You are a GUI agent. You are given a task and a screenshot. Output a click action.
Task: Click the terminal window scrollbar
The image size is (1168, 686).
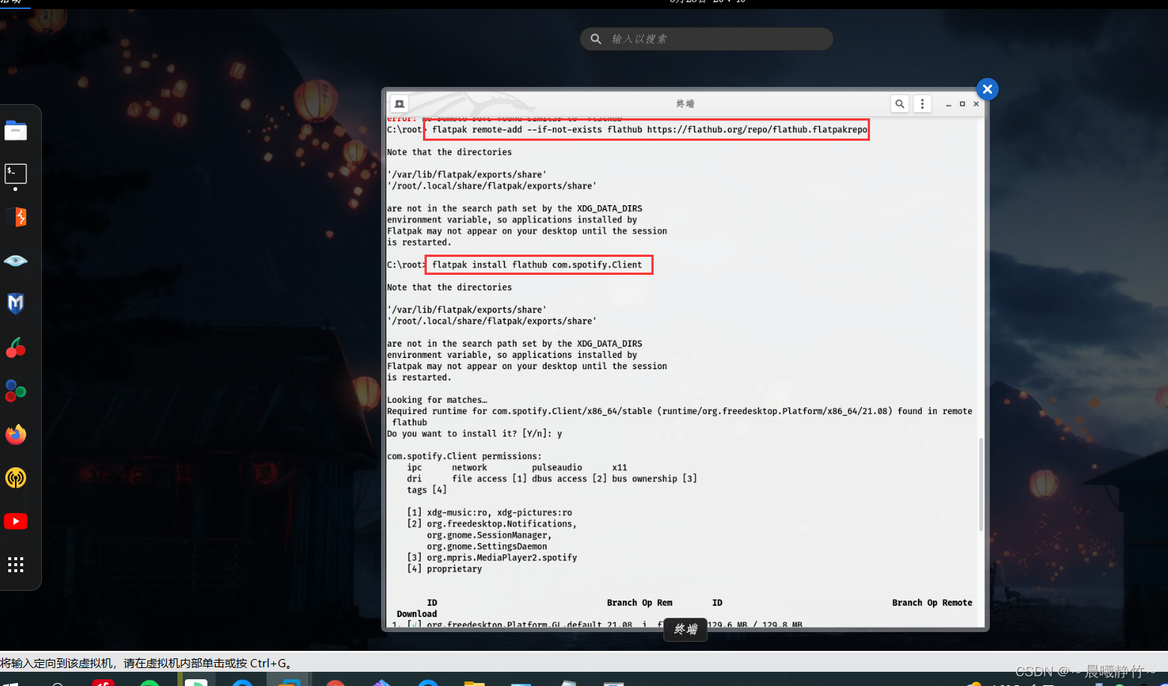[x=981, y=484]
